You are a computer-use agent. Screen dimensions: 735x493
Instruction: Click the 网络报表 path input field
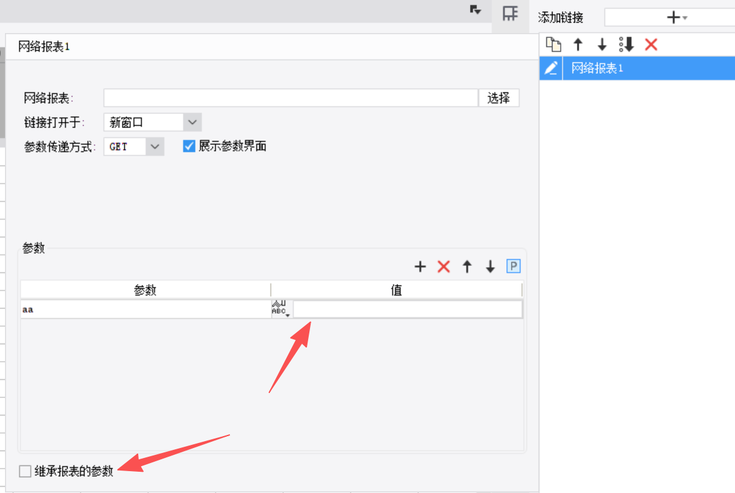pyautogui.click(x=291, y=98)
